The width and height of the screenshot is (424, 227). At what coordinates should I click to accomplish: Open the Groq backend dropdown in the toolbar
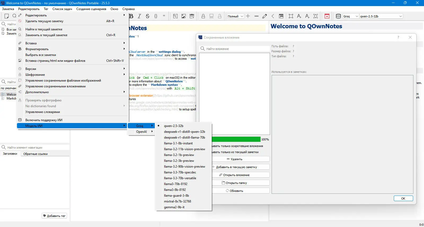(x=351, y=16)
